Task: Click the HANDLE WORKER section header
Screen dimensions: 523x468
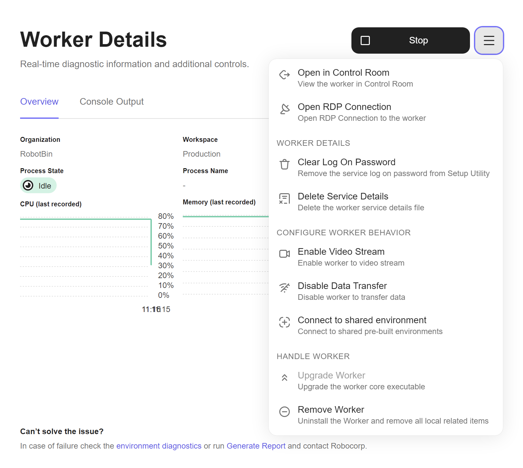Action: point(313,356)
